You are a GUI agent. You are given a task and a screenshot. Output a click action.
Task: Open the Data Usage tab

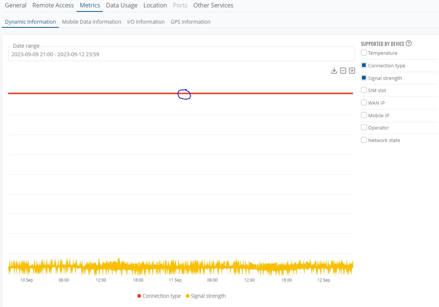tap(122, 5)
